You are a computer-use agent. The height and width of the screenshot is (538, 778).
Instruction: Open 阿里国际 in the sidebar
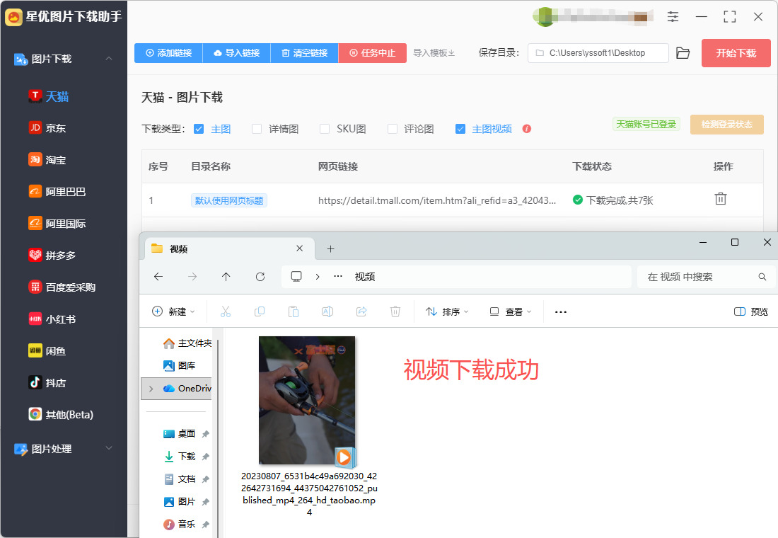pos(57,224)
